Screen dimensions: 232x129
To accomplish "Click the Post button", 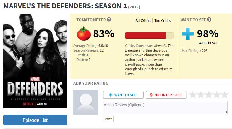I will coord(108,119).
